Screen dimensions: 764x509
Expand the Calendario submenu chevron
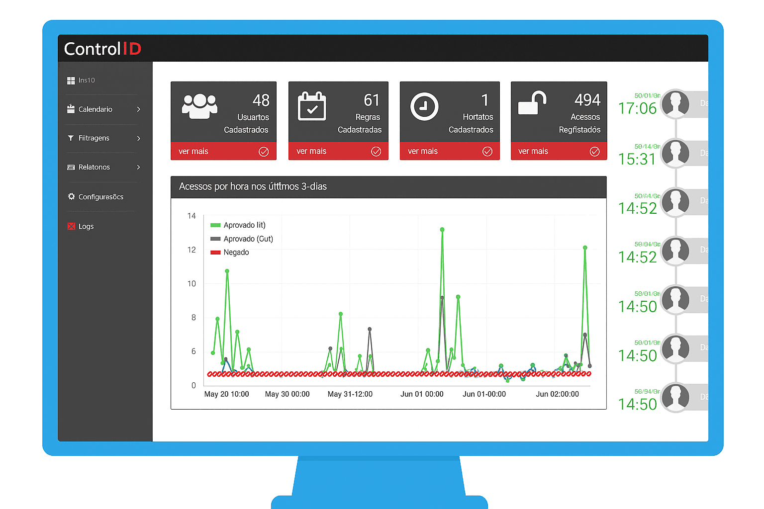138,109
